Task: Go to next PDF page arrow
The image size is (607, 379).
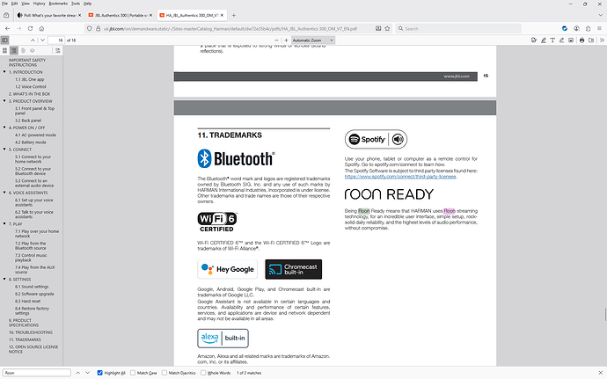Action: point(42,40)
